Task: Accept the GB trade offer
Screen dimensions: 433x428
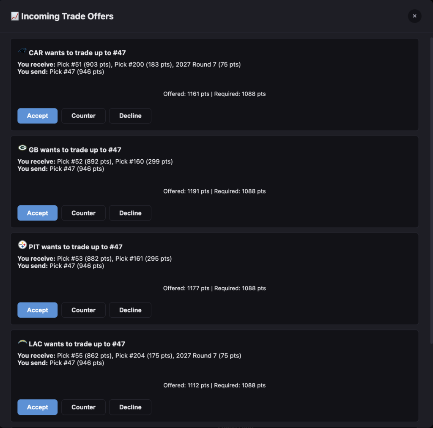Action: pos(37,213)
